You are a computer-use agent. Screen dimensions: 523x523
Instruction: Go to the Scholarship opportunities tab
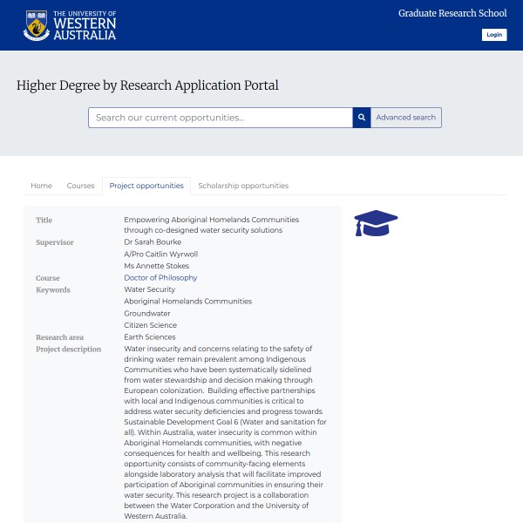[x=243, y=186]
